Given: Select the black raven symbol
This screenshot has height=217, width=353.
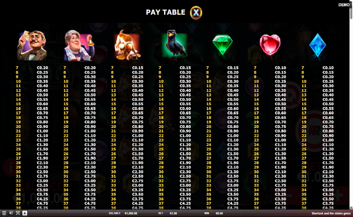Looking at the screenshot, I should (x=175, y=45).
